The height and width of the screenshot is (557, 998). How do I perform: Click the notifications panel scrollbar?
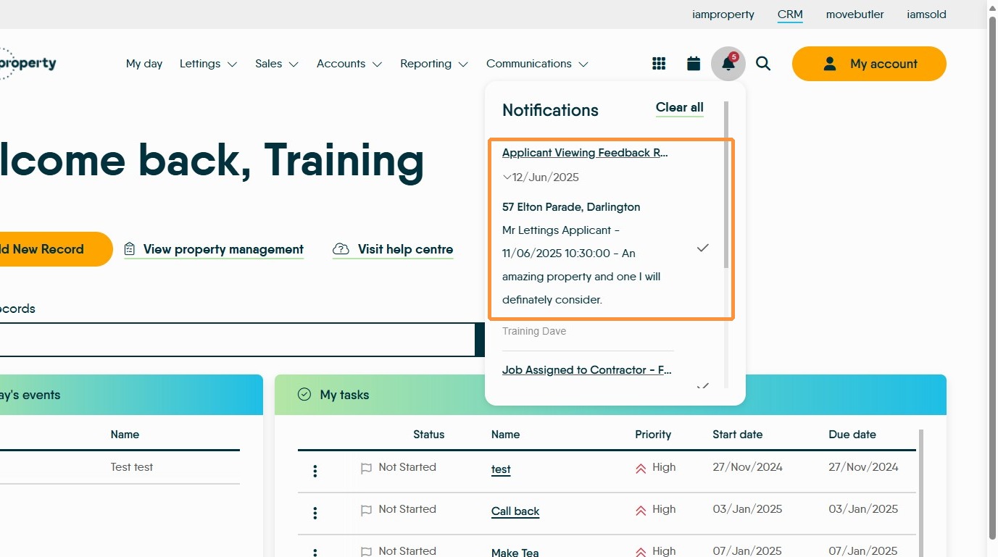click(x=726, y=185)
